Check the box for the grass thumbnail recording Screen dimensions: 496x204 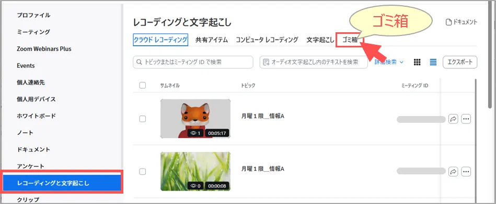[143, 172]
